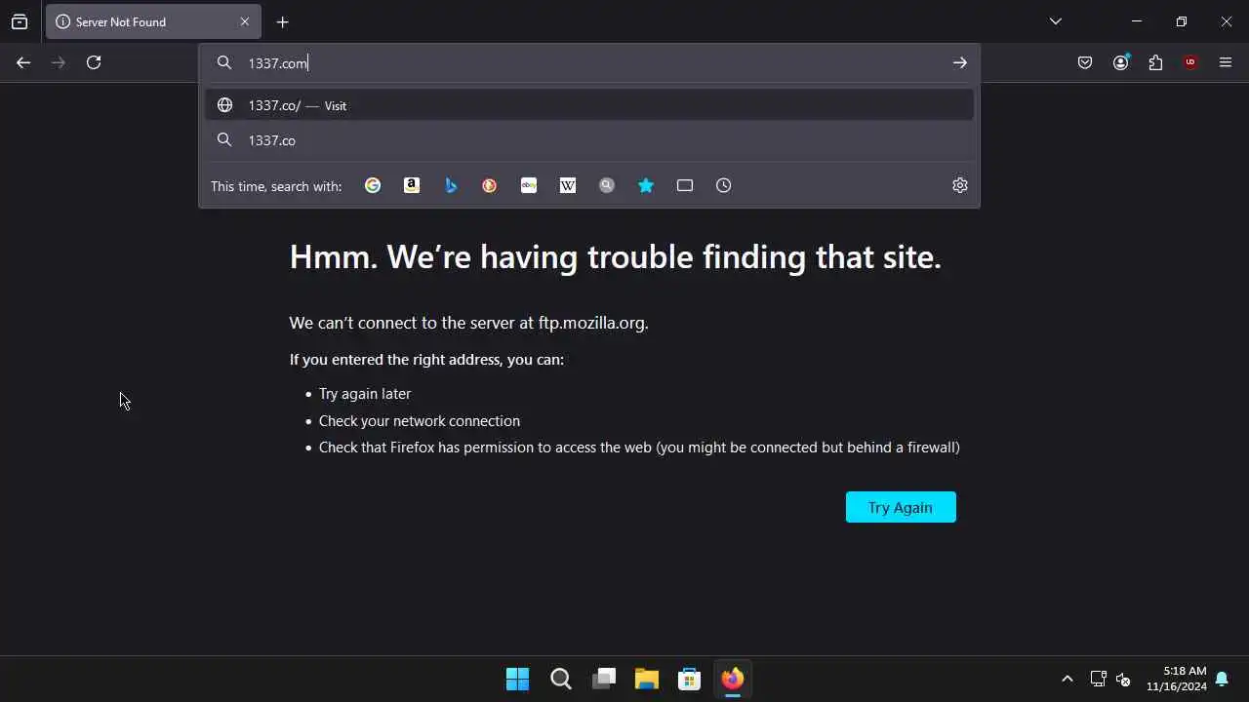Search this time with Wikipedia
The width and height of the screenshot is (1249, 702).
(x=568, y=185)
